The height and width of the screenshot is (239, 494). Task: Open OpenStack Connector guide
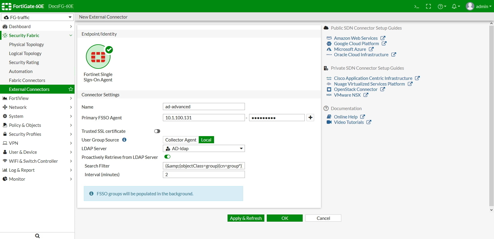click(x=356, y=89)
